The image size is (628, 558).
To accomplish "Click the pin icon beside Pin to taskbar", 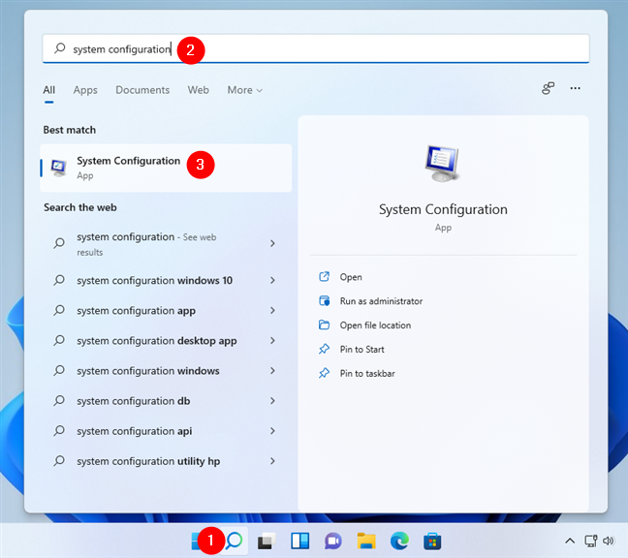I will pyautogui.click(x=324, y=373).
